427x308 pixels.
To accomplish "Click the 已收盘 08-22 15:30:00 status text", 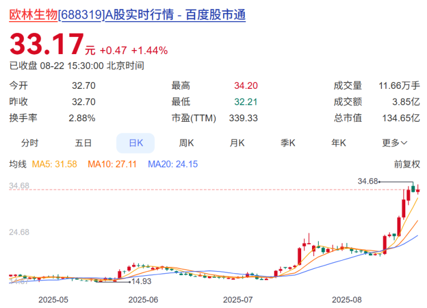I will 76,66.
